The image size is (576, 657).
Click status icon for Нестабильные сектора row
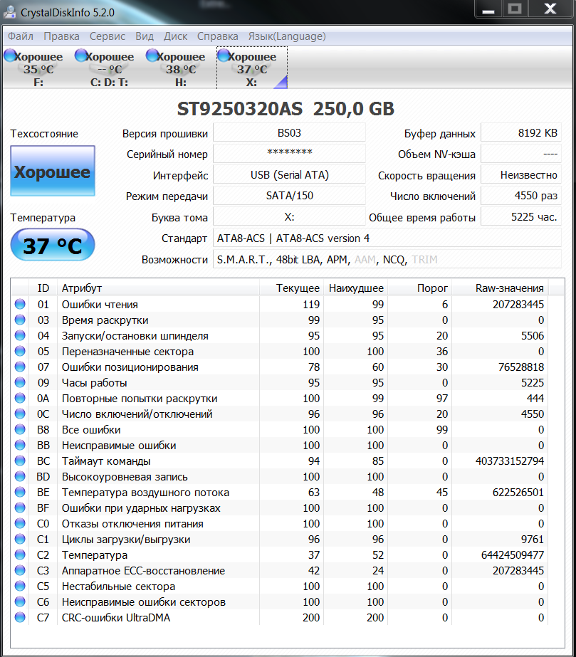coord(20,586)
